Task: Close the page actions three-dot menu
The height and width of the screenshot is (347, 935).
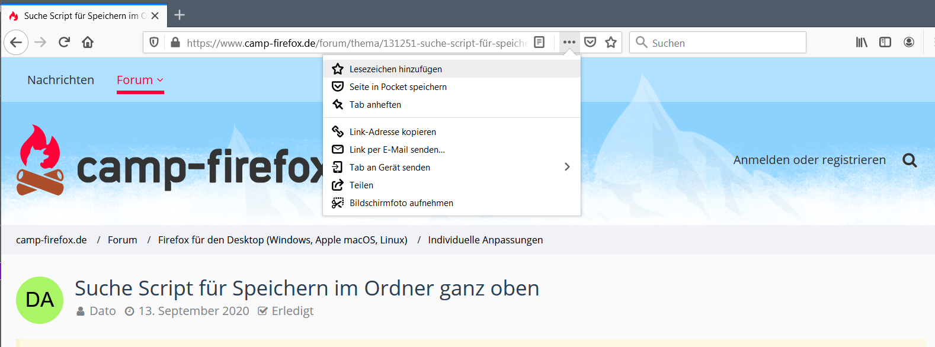Action: coord(569,42)
